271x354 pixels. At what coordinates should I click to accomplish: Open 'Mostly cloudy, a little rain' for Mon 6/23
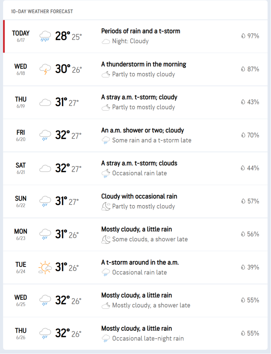137,229
